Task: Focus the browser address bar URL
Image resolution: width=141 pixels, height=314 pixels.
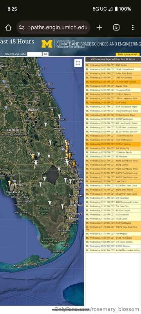Action: tap(58, 27)
